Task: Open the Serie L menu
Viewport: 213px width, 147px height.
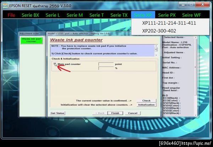Action: [x=53, y=15]
